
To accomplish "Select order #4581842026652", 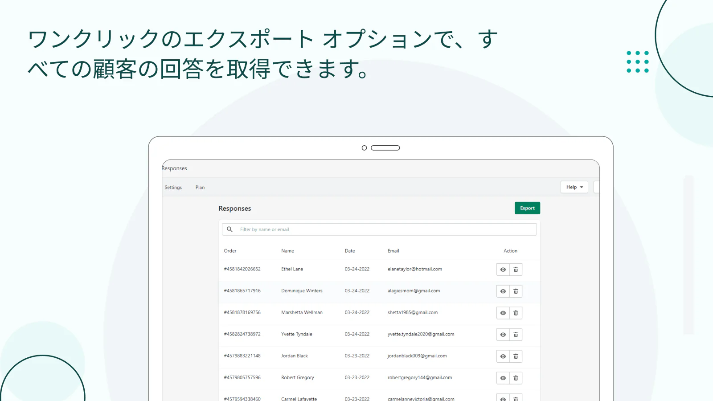I will [242, 269].
